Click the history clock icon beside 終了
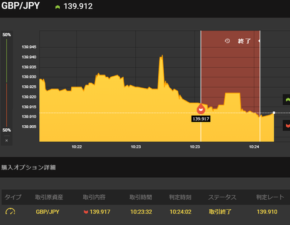Viewport: 290px width, 225px height. [227, 41]
